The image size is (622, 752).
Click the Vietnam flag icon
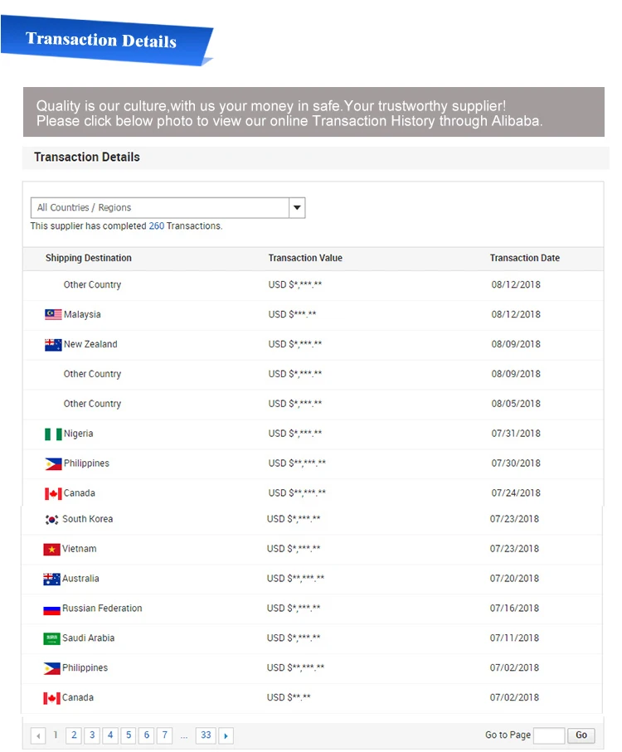[x=51, y=550]
